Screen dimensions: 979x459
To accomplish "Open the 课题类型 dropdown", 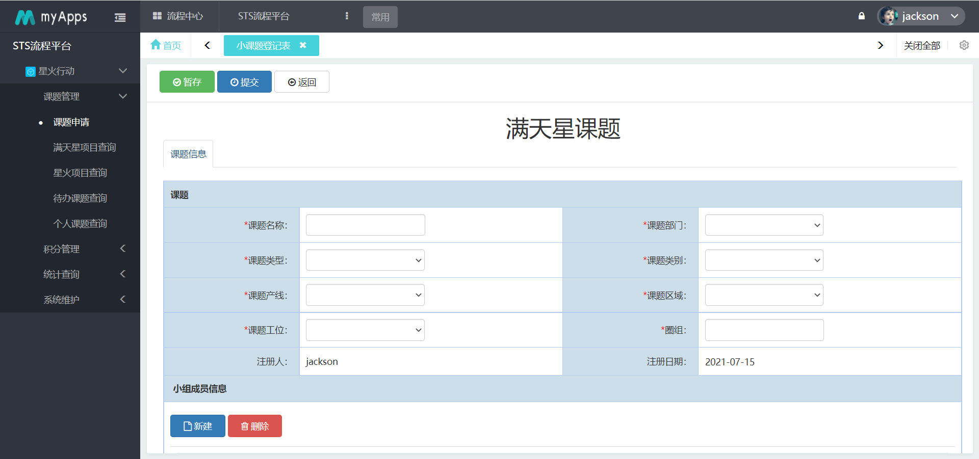I will click(x=365, y=260).
